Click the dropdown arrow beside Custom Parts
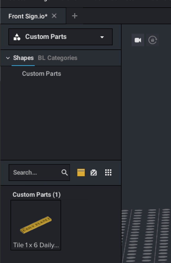 102,37
